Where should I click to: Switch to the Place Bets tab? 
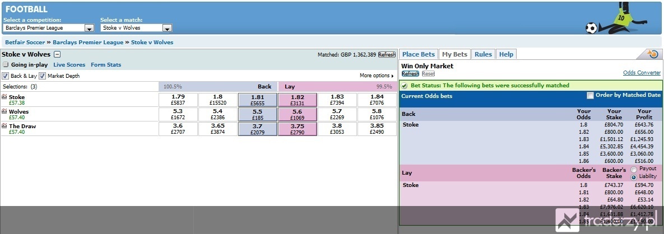(419, 54)
